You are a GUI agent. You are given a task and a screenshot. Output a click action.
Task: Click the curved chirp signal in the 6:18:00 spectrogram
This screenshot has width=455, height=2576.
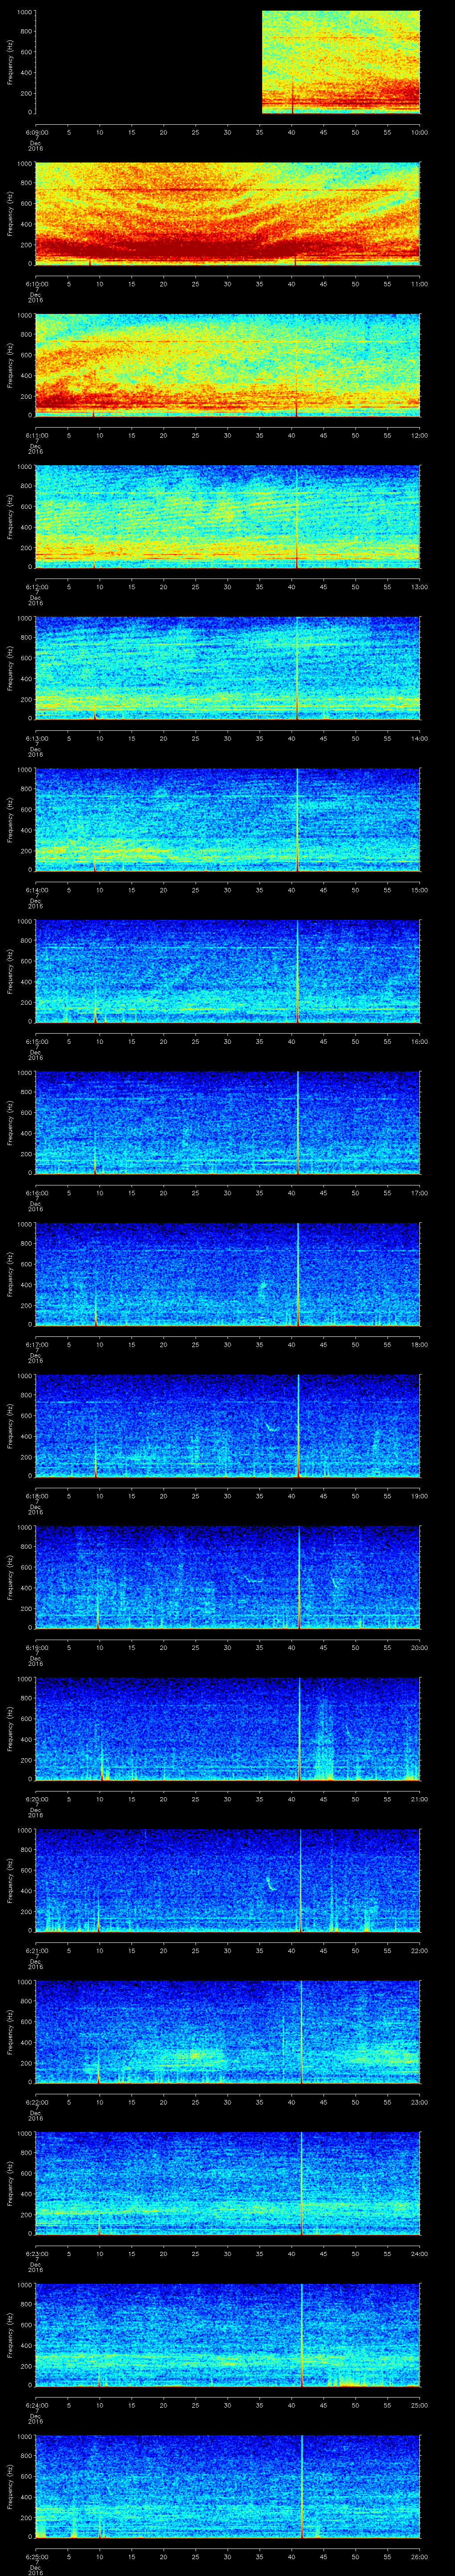click(270, 1427)
